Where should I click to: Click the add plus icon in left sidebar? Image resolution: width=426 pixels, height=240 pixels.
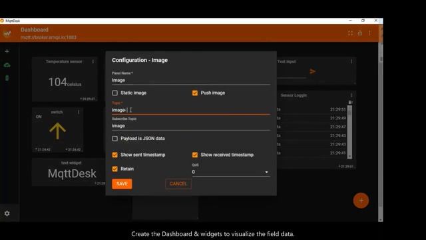pyautogui.click(x=7, y=51)
